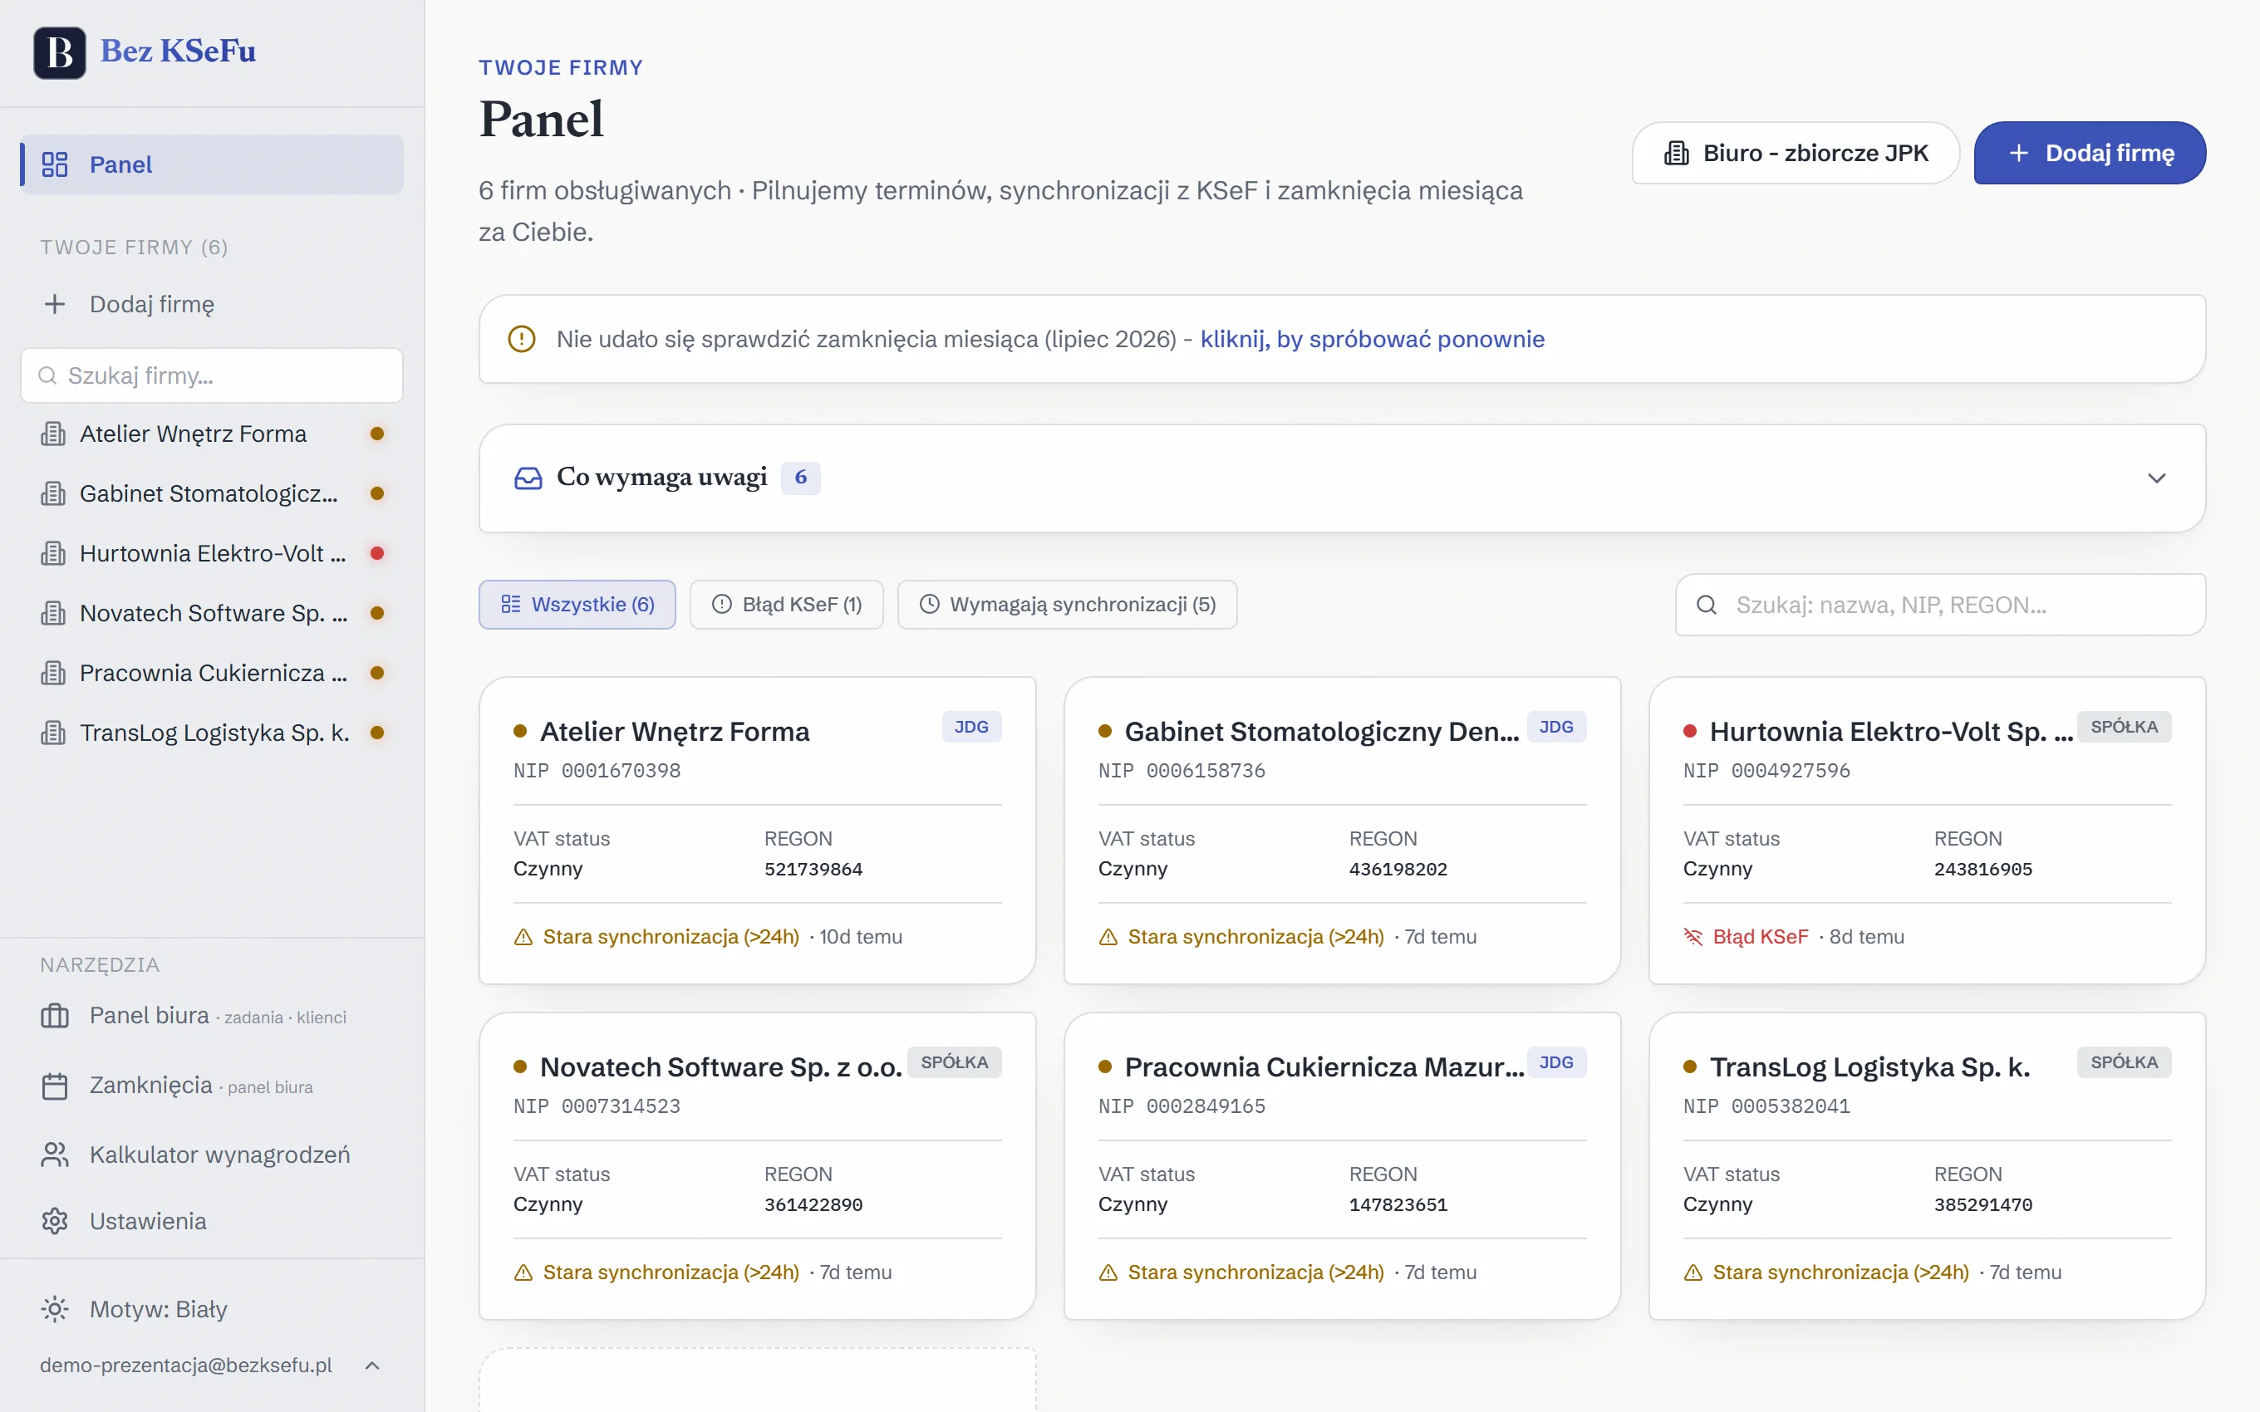Viewport: 2260px width, 1412px height.
Task: Focus the Szukaj firmy... sidebar search field
Action: (212, 375)
